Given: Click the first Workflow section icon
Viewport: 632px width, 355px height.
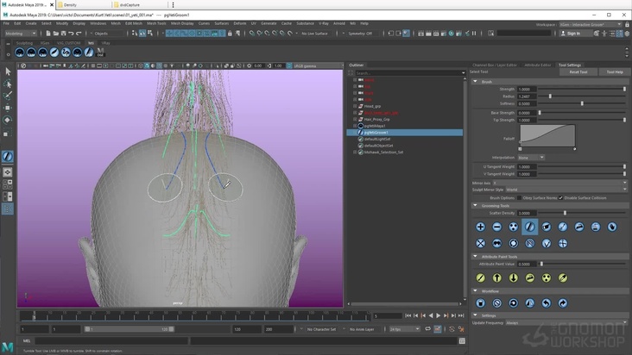Looking at the screenshot, I should tap(480, 303).
